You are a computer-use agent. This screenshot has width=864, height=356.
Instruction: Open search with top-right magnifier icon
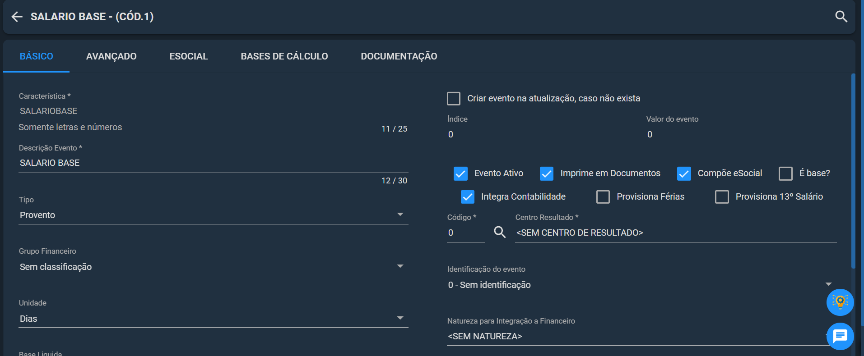(x=841, y=17)
